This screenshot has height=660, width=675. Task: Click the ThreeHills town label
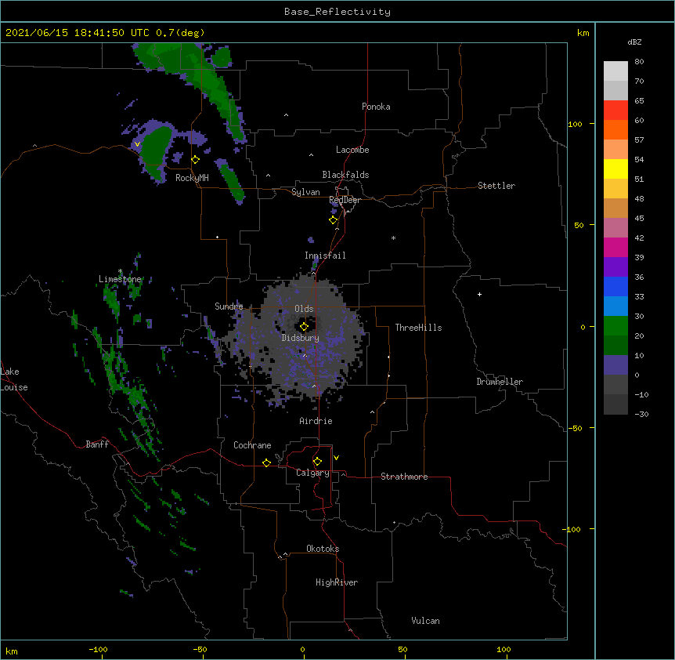tap(418, 328)
